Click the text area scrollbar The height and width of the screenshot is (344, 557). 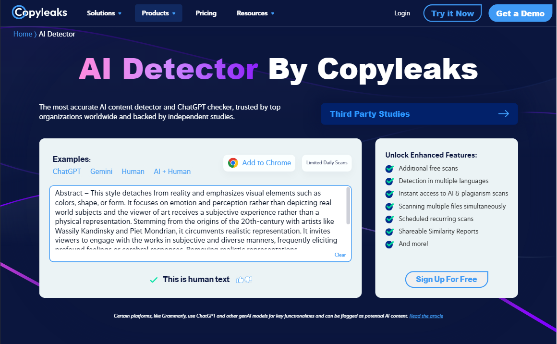(348, 206)
